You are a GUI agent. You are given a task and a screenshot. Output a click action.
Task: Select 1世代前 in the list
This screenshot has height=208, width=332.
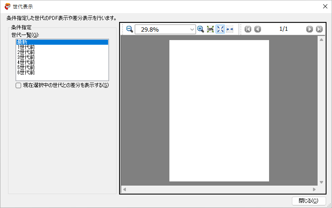(62, 47)
